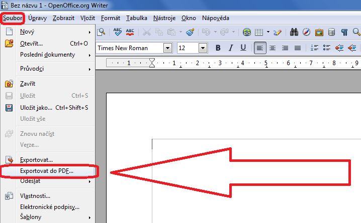
Task: Open the Nástroje menu
Action: point(164,18)
